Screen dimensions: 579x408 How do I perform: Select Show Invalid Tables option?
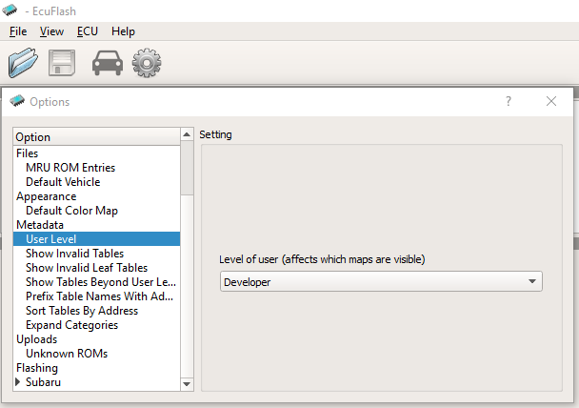(74, 254)
